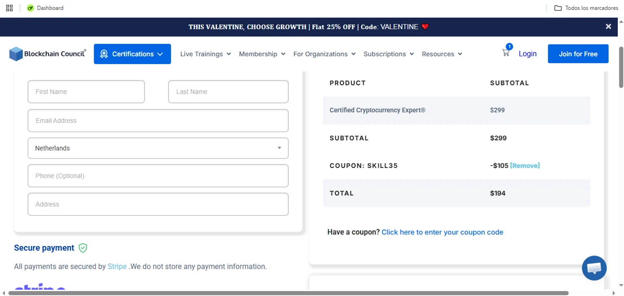Click the $194 total amount

(498, 193)
